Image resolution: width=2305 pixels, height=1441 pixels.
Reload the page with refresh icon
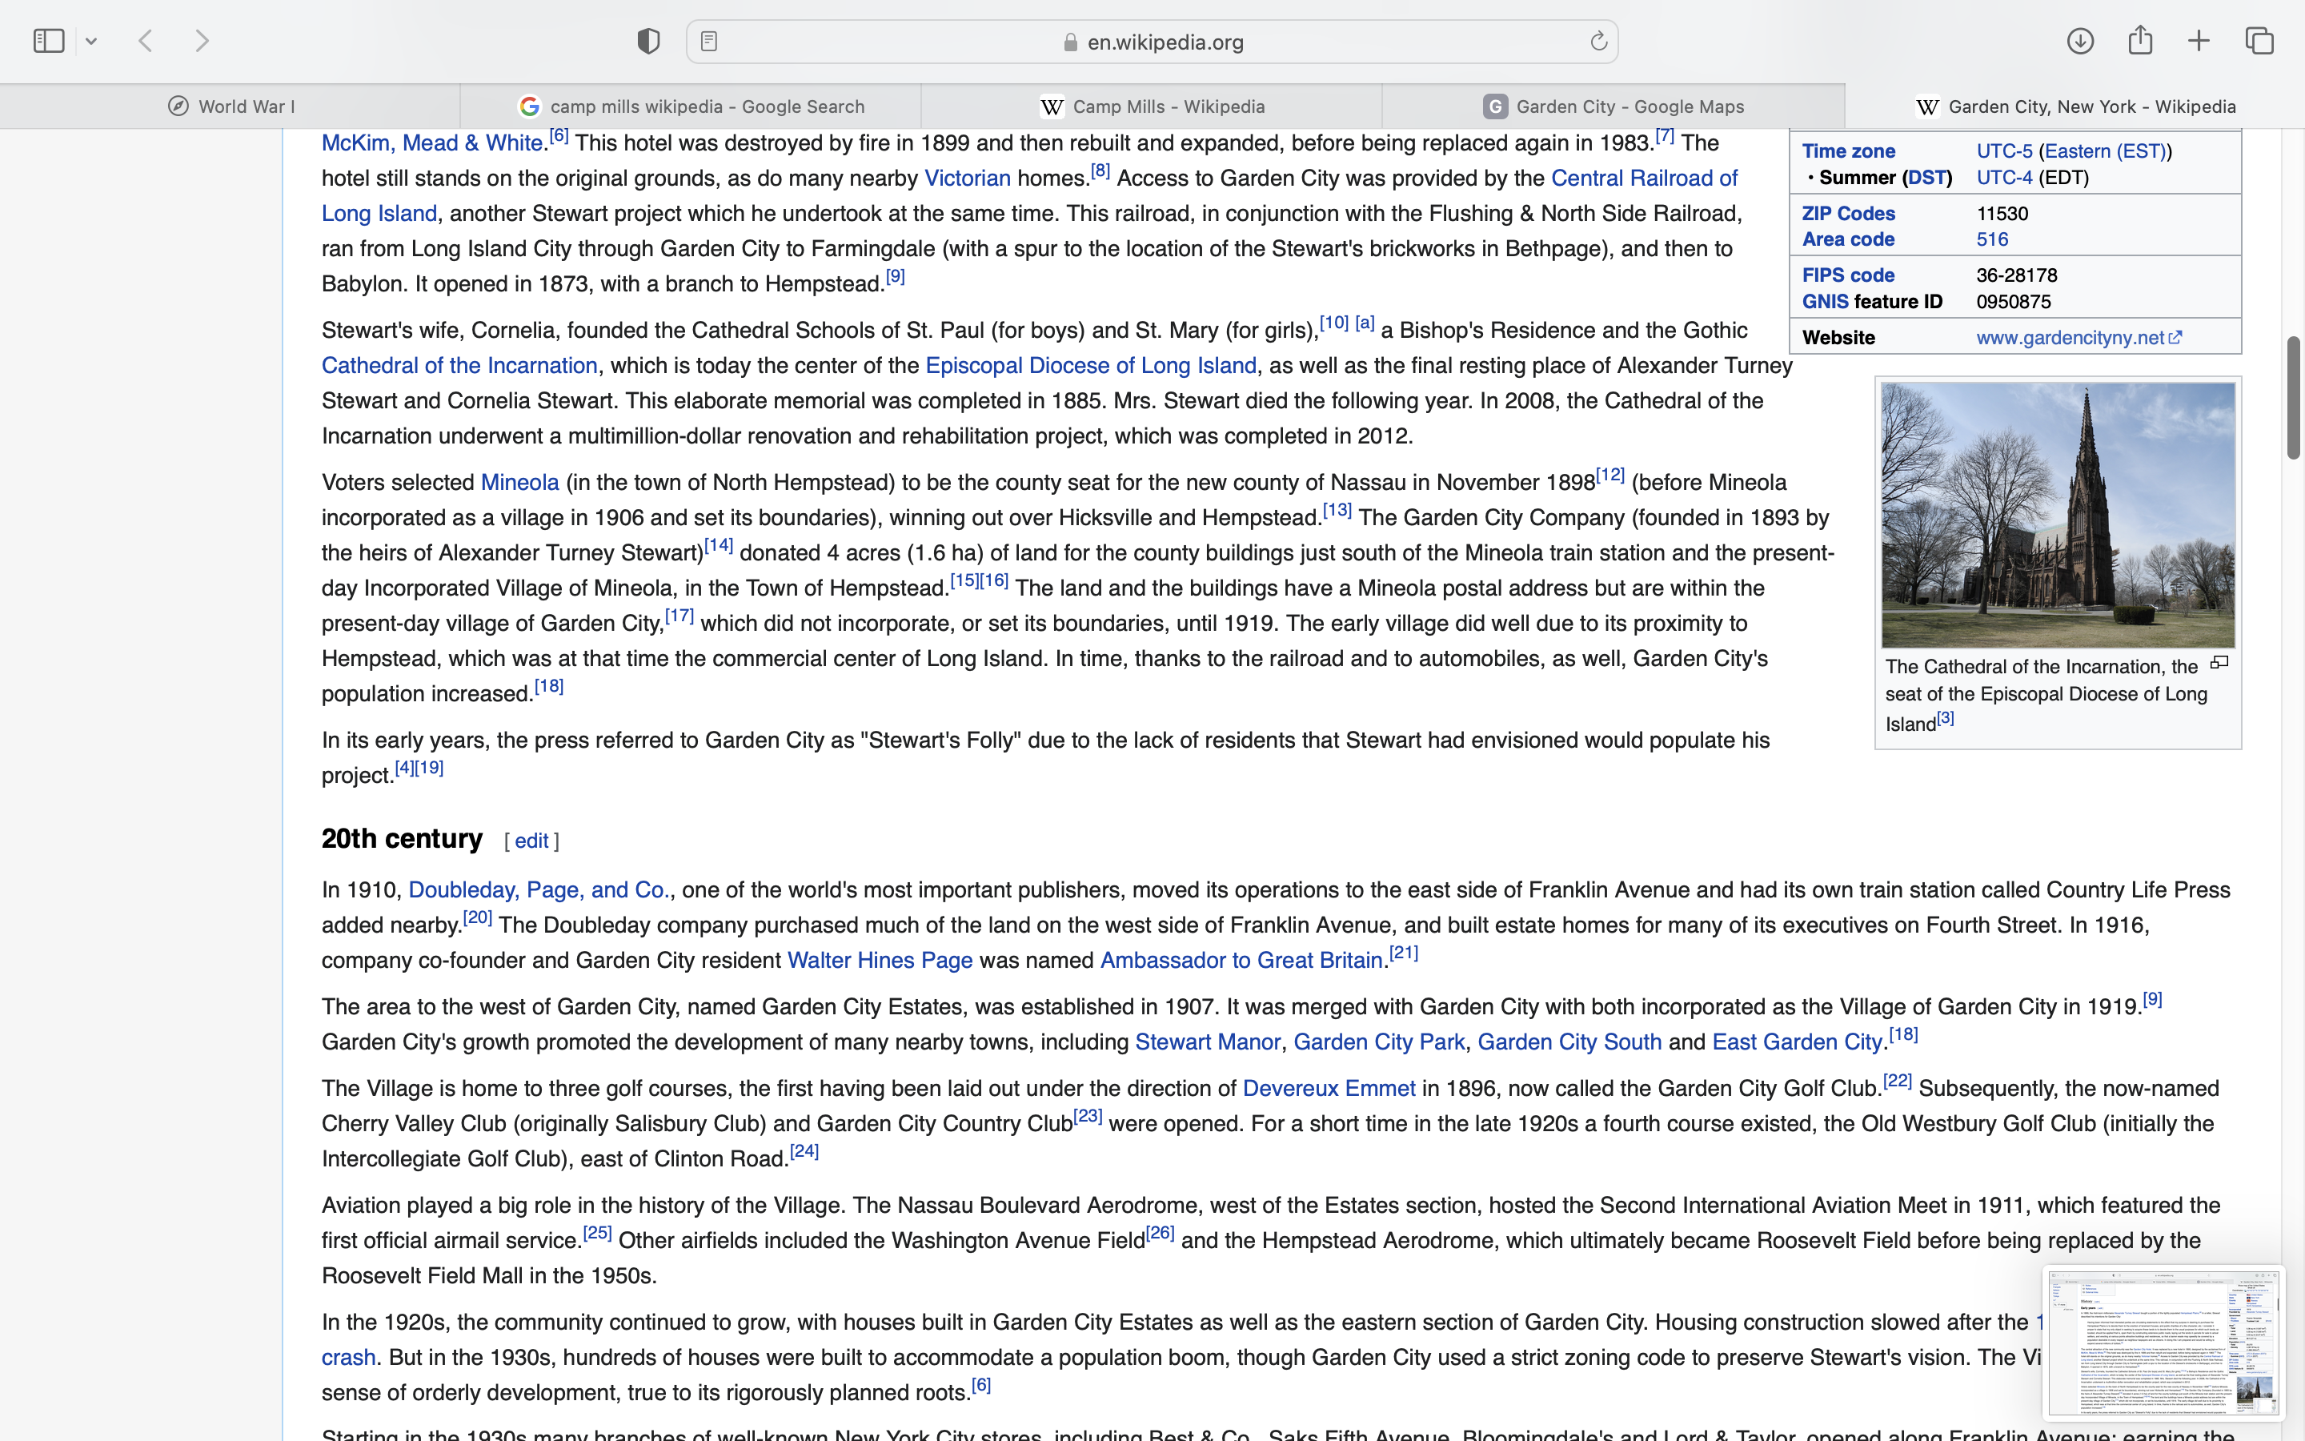click(x=1598, y=41)
